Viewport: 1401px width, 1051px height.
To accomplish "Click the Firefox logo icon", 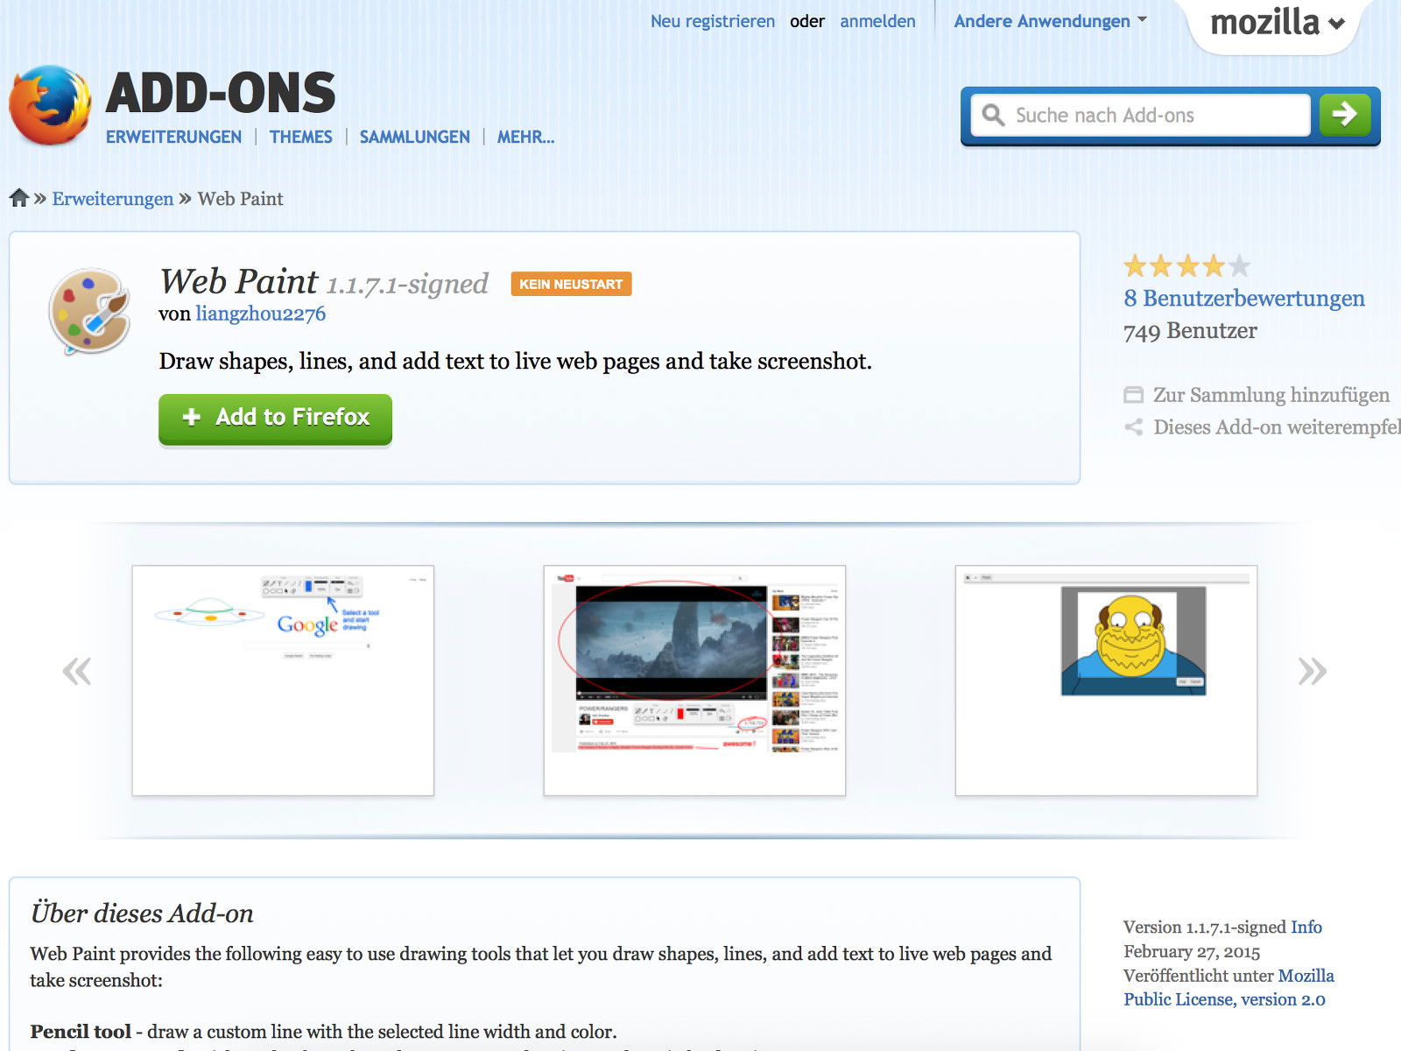I will point(50,105).
